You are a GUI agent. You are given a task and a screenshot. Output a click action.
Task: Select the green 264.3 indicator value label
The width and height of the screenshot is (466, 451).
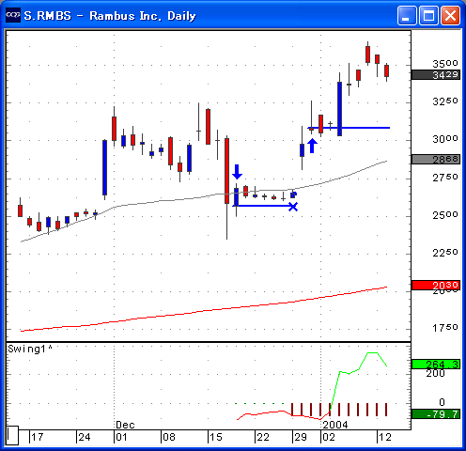[436, 365]
